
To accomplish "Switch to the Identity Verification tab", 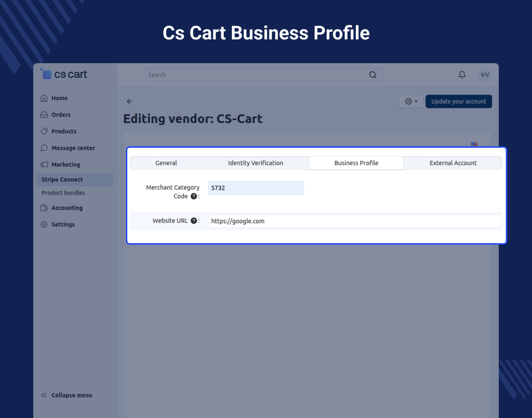I will 256,163.
